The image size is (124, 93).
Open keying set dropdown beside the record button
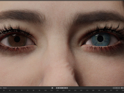(54, 88)
